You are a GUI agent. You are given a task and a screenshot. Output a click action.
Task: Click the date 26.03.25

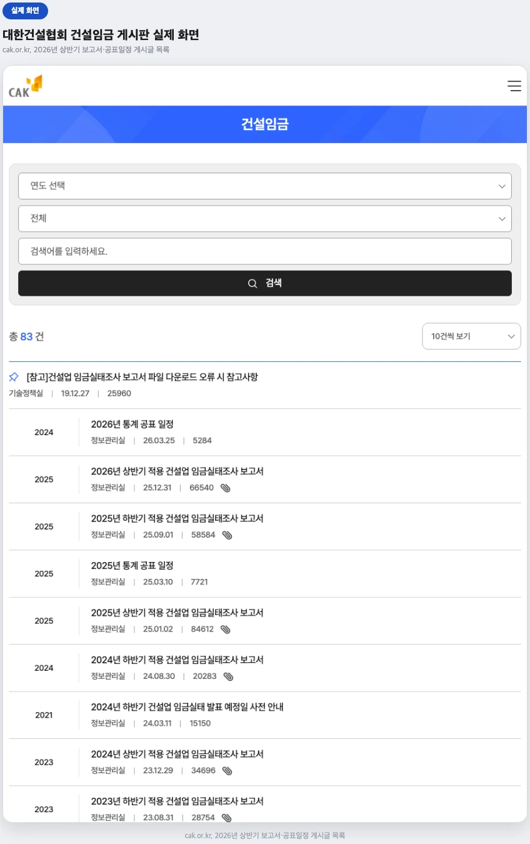(x=159, y=441)
